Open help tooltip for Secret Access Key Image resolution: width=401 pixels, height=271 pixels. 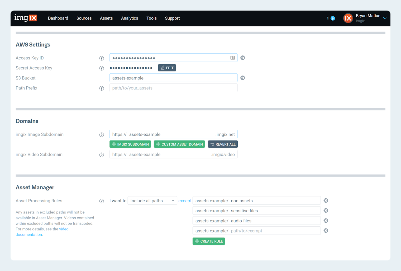click(102, 68)
